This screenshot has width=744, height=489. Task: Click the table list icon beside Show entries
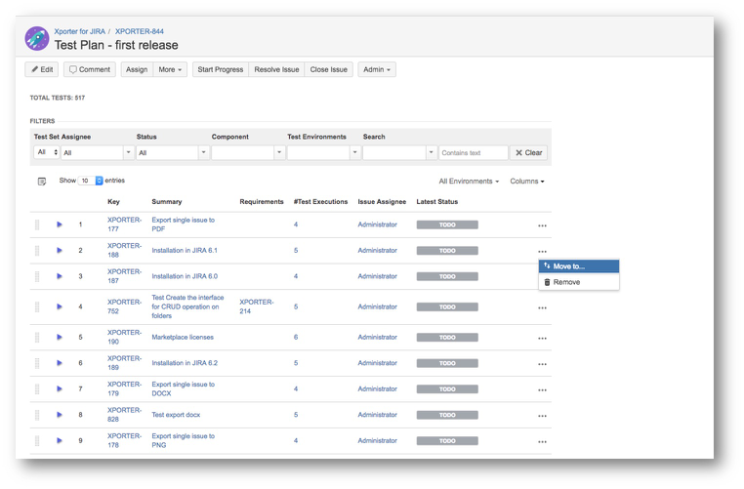pos(42,182)
